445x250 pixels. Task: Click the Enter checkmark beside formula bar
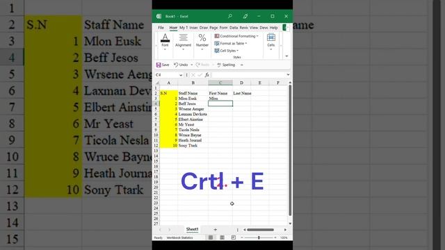[x=200, y=75]
